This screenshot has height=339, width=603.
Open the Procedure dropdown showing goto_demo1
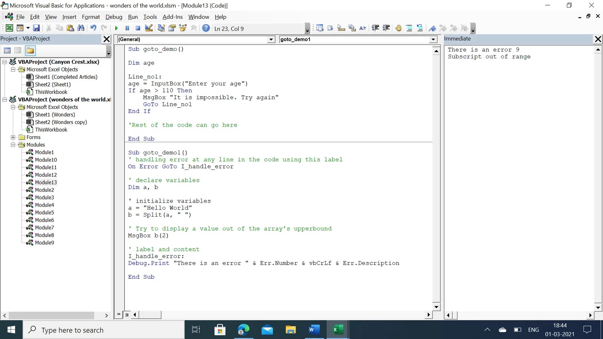click(433, 39)
